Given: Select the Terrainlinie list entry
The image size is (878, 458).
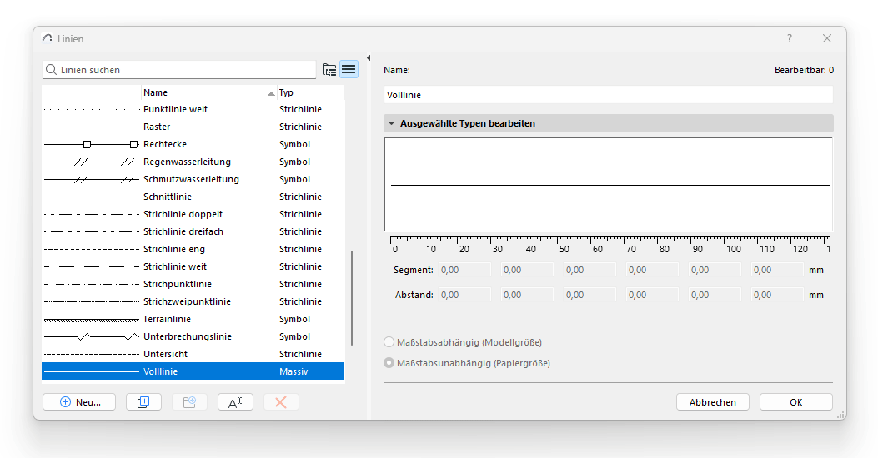Looking at the screenshot, I should [x=167, y=319].
